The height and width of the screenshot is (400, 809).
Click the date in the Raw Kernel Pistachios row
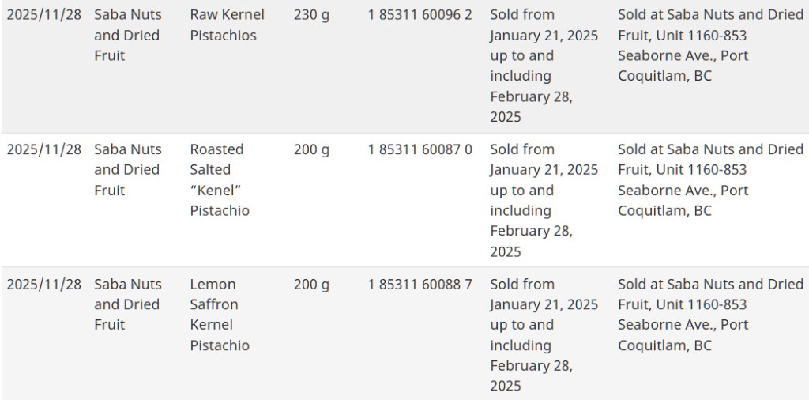43,14
